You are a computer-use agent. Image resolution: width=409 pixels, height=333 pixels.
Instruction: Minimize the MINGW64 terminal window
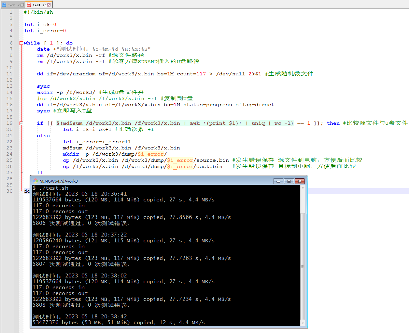pyautogui.click(x=278, y=181)
